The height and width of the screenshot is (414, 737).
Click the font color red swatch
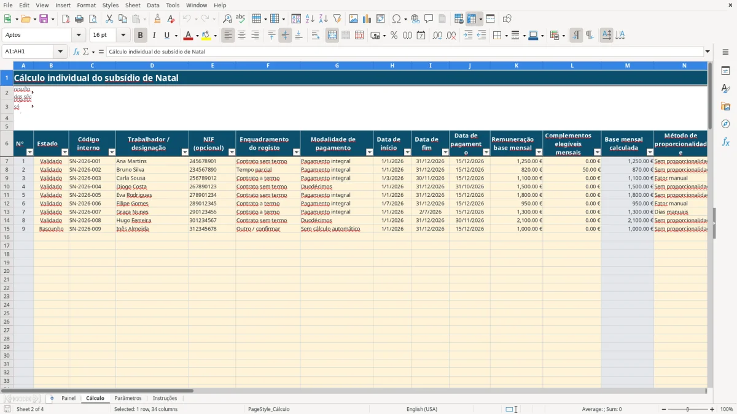pos(188,36)
